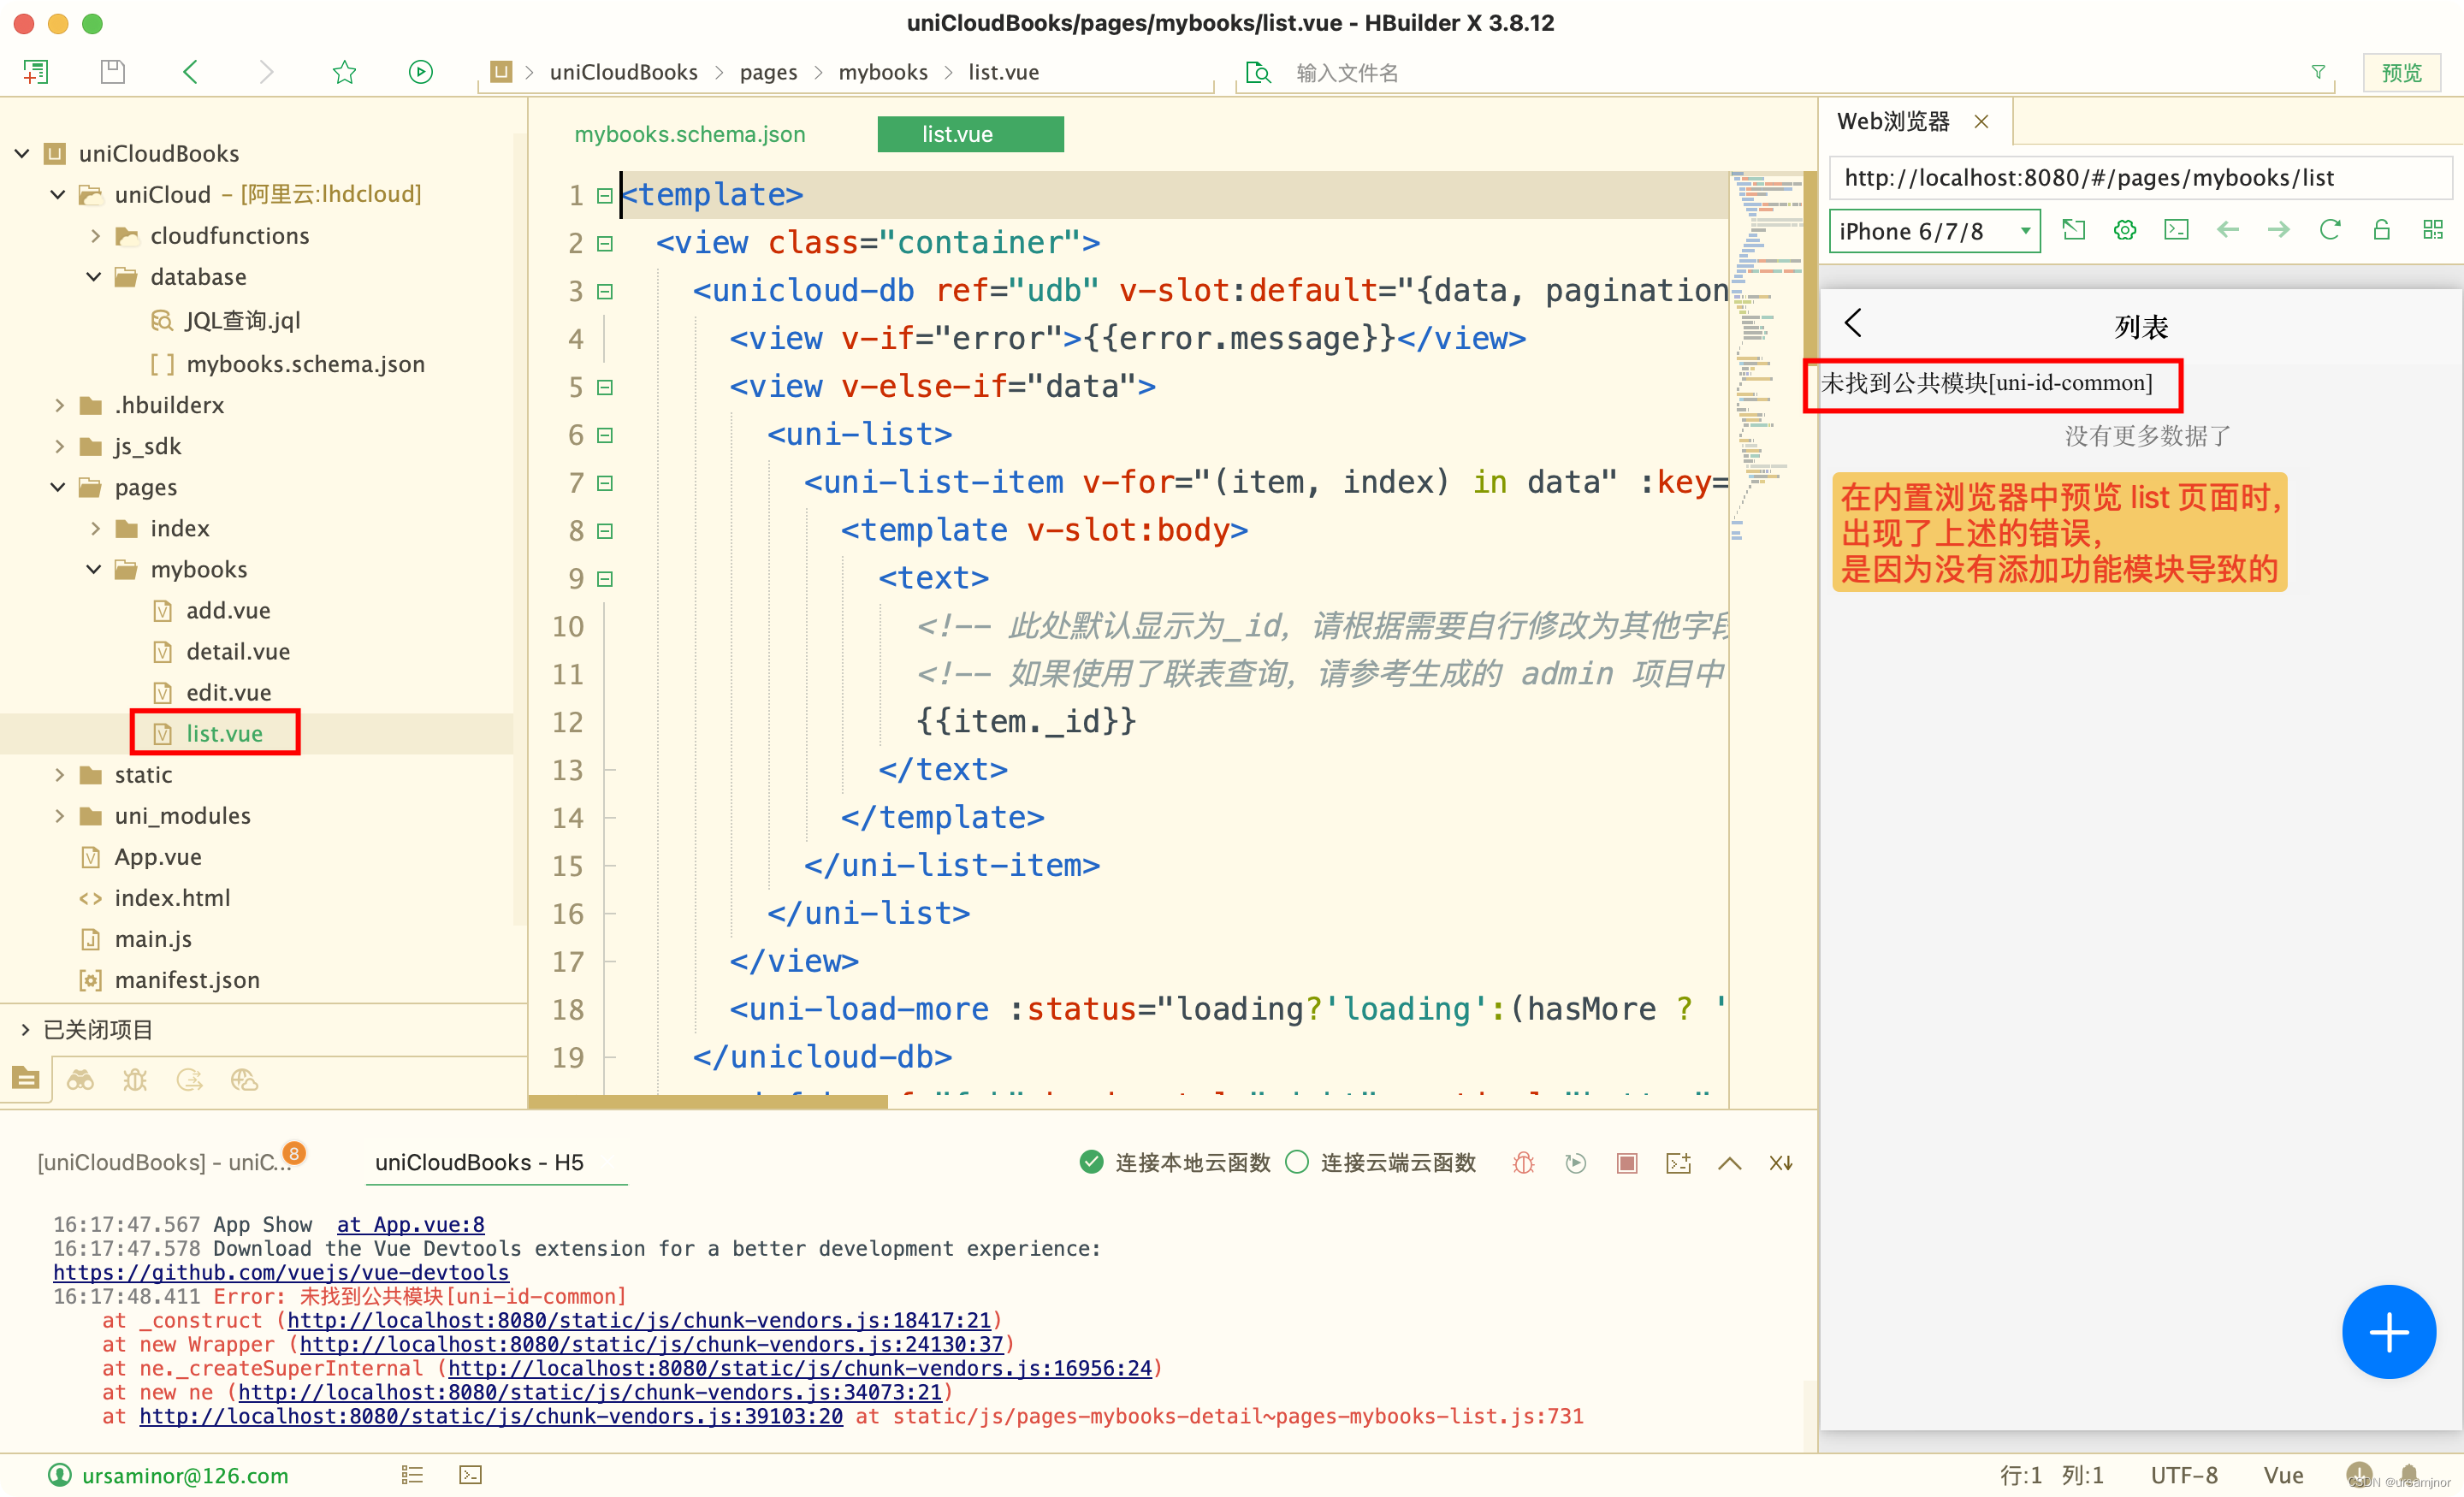Collapse the database folder
This screenshot has width=2464, height=1497.
tap(94, 277)
